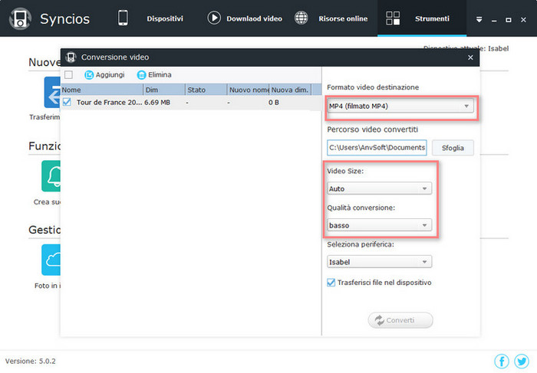Click the Aggiungi button label
This screenshot has height=373, width=537.
tap(110, 74)
